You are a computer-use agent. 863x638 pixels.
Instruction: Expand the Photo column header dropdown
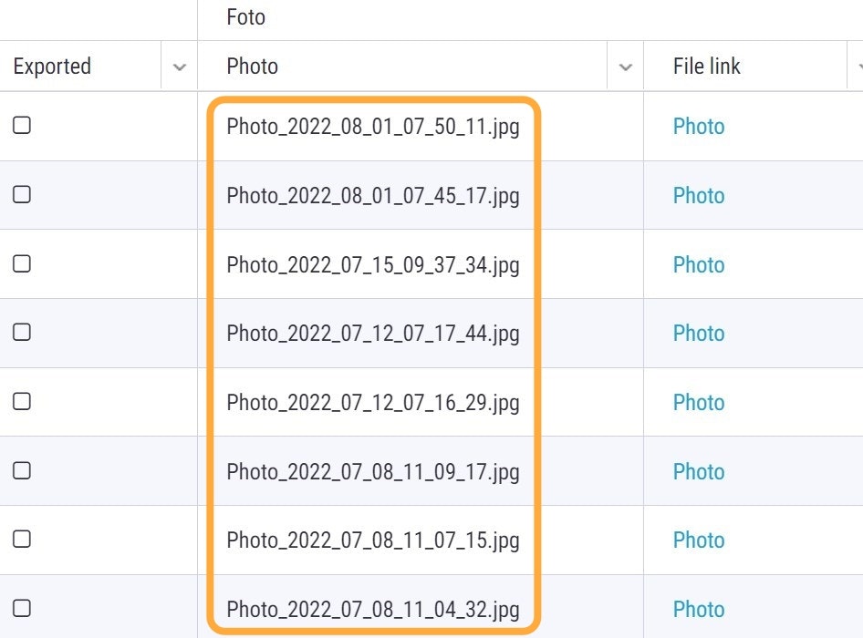626,67
